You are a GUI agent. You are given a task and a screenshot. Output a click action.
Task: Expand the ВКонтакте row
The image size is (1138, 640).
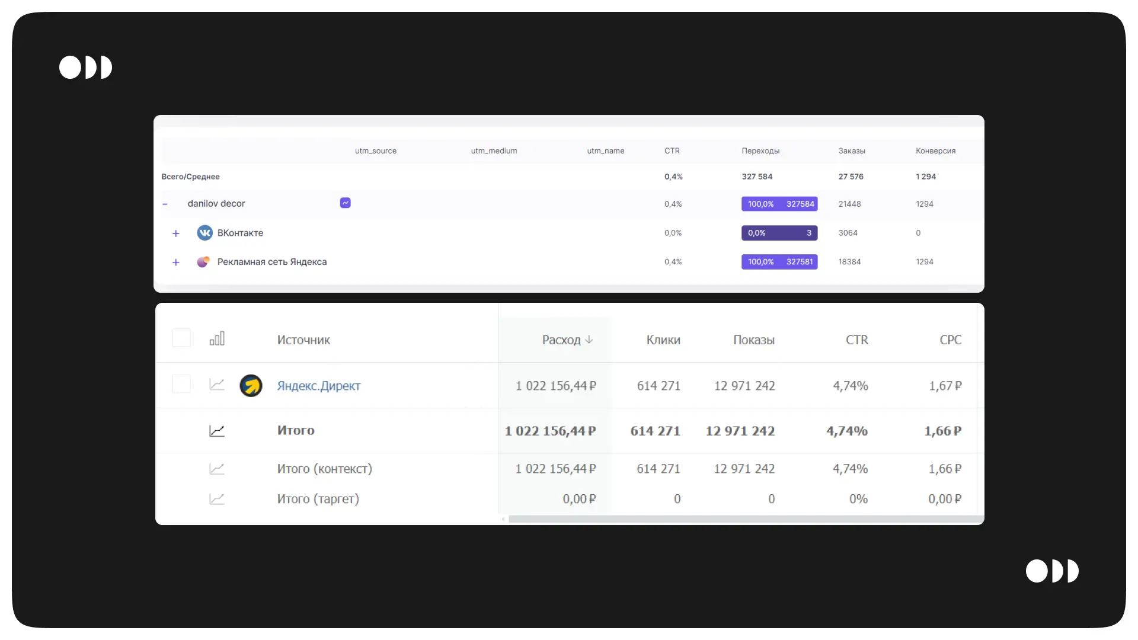pos(176,233)
